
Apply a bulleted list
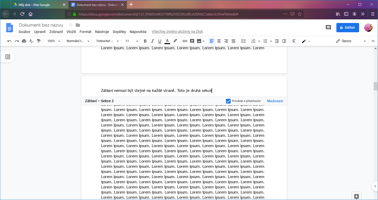[265, 41]
